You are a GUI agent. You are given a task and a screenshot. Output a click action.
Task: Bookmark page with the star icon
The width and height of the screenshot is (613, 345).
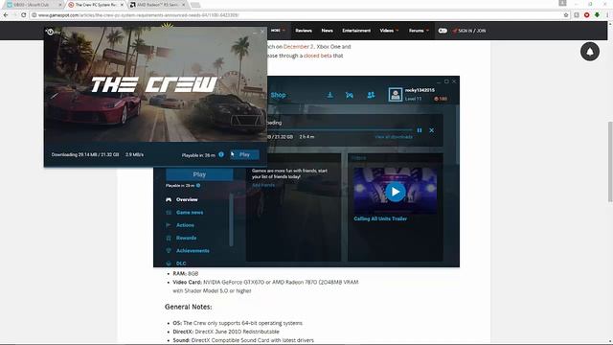pos(566,15)
